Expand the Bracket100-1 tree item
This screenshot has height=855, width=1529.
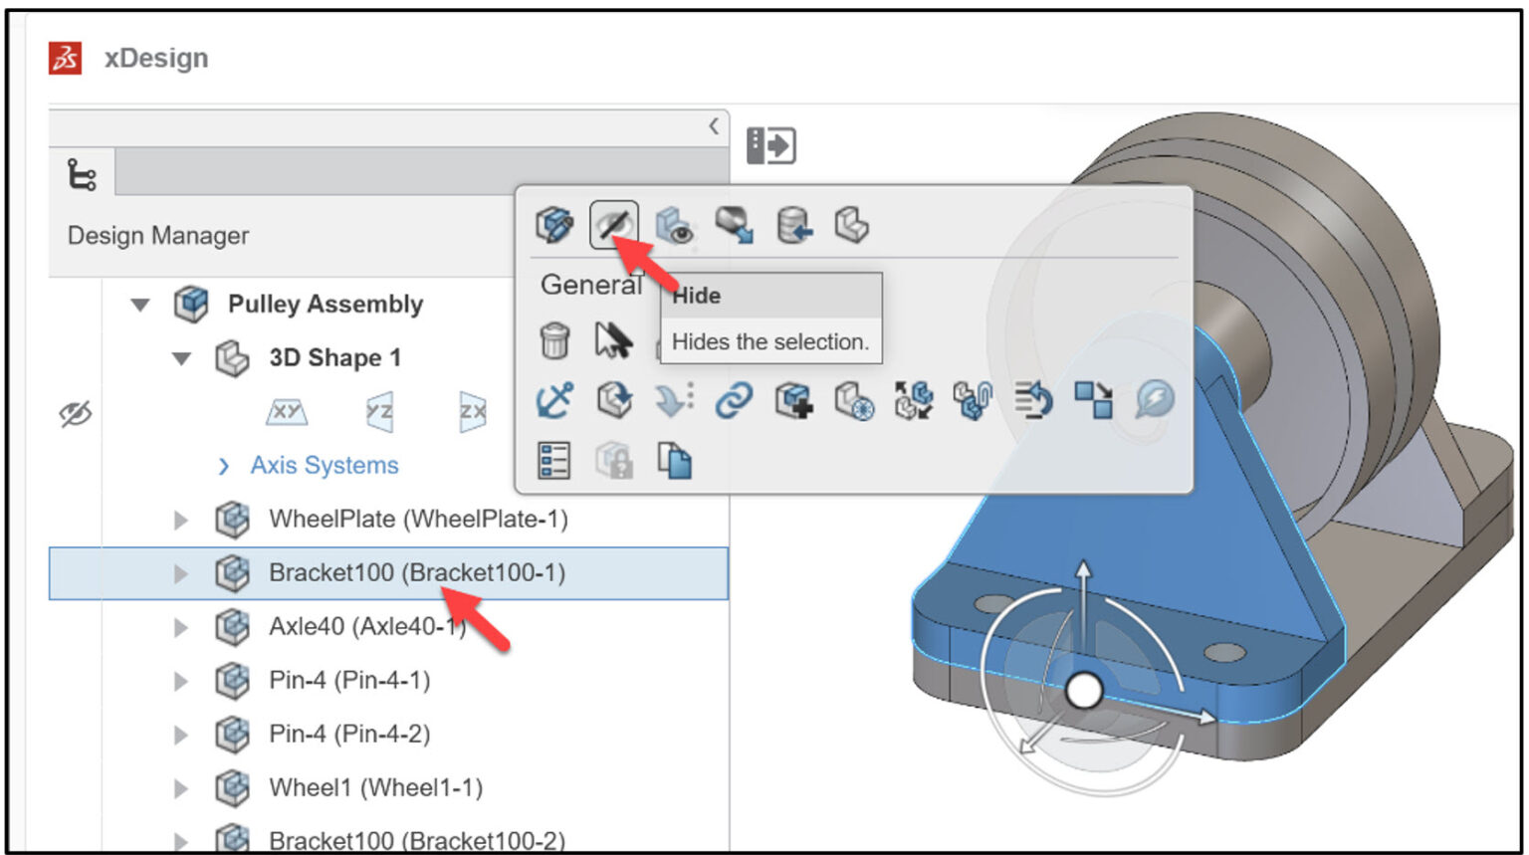180,573
